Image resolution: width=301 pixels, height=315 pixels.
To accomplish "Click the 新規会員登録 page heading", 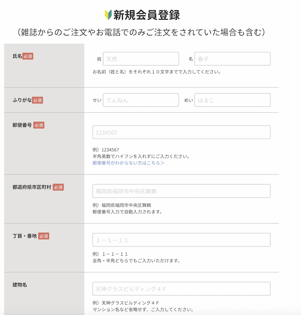I will 147,15.
